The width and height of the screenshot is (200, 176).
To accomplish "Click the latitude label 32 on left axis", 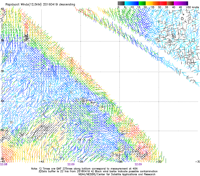I will [x=2, y=130].
